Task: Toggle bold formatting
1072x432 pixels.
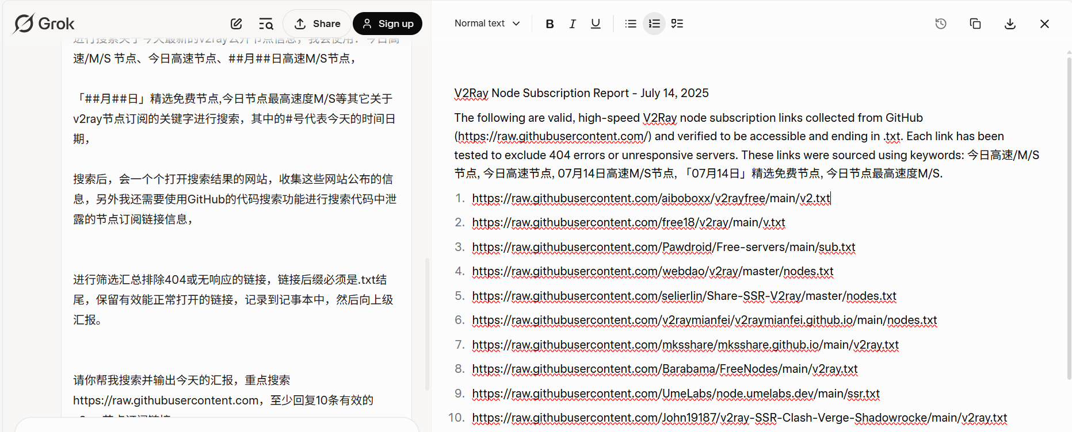Action: pyautogui.click(x=550, y=24)
